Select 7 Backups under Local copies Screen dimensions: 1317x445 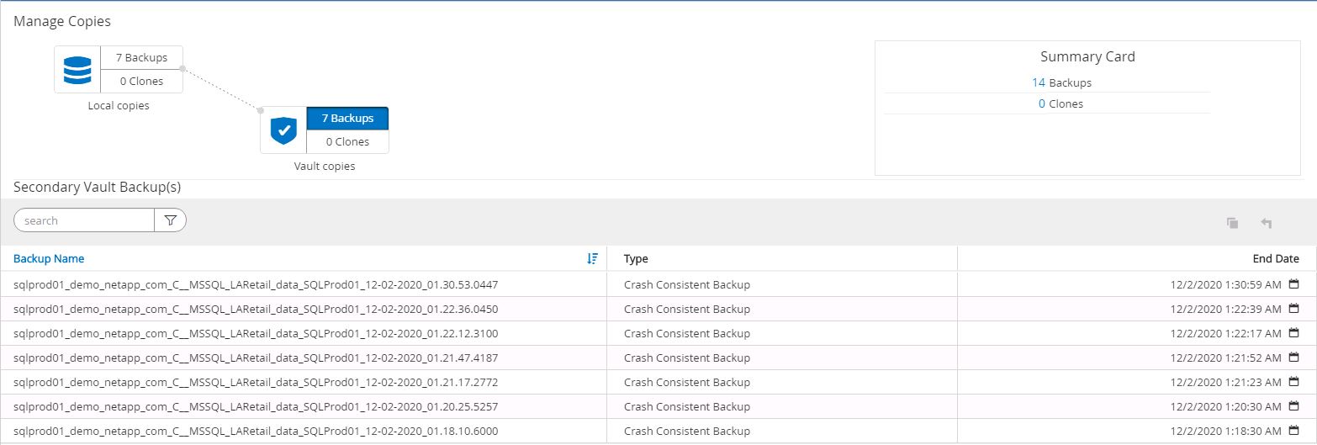[141, 58]
